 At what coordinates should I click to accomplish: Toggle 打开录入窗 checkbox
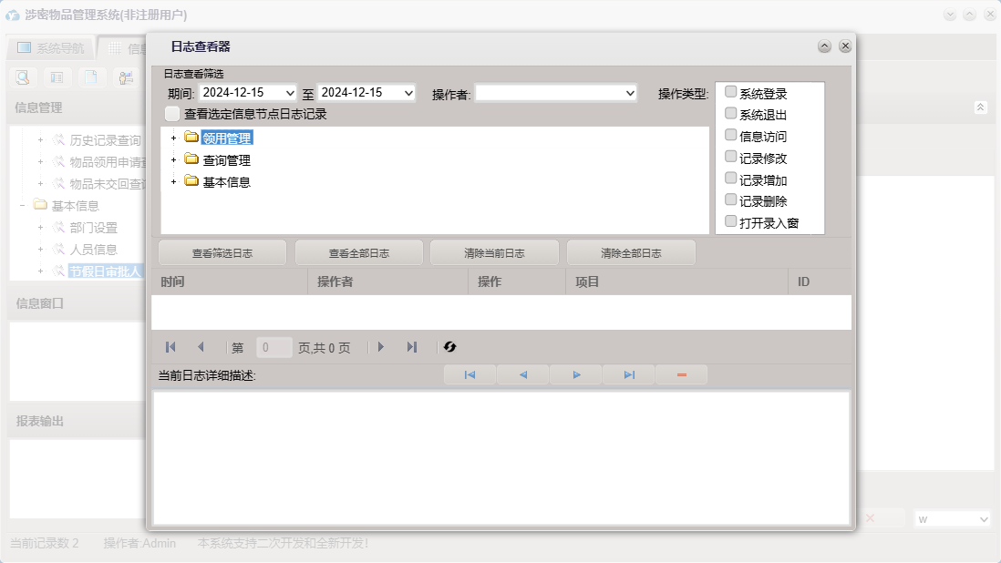coord(731,222)
